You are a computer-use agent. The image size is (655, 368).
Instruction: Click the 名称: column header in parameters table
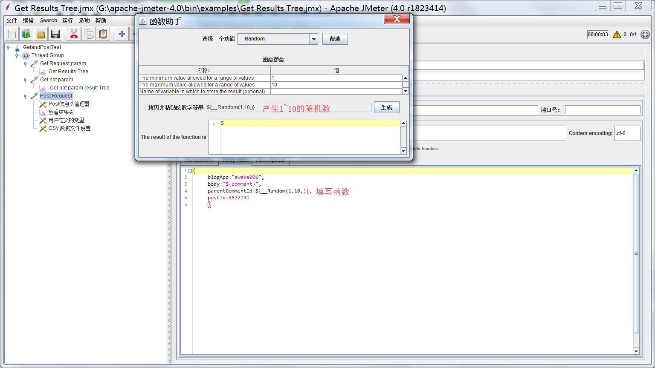coord(205,70)
